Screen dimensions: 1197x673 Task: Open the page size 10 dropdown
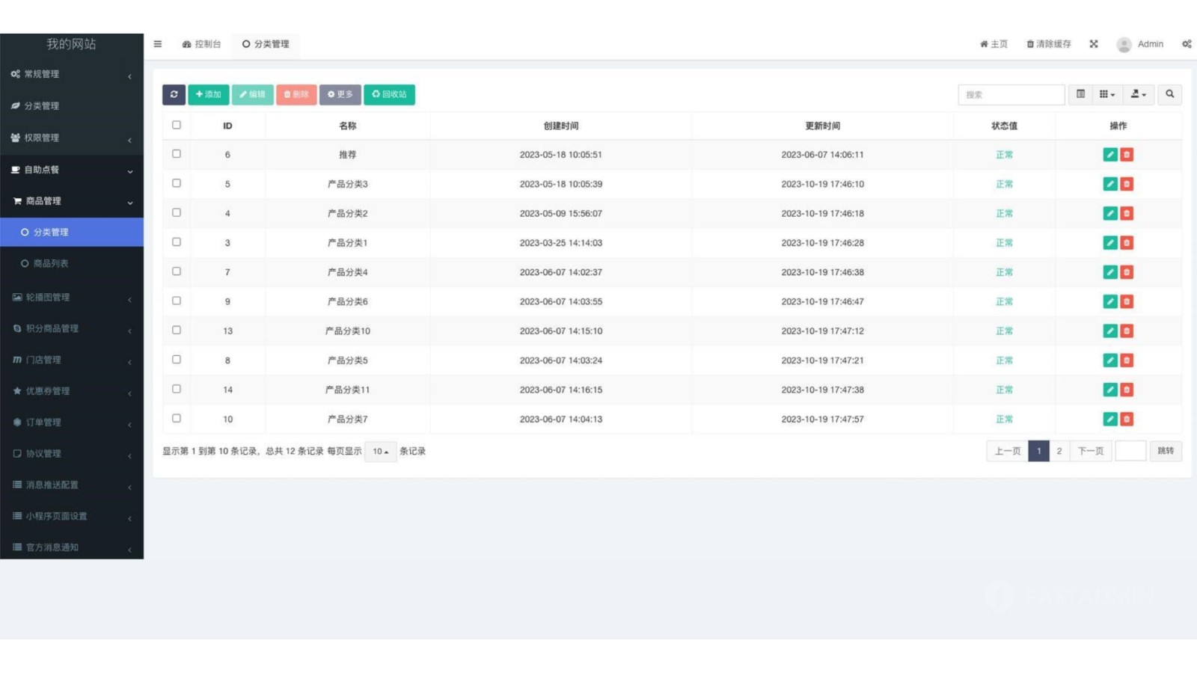(381, 452)
